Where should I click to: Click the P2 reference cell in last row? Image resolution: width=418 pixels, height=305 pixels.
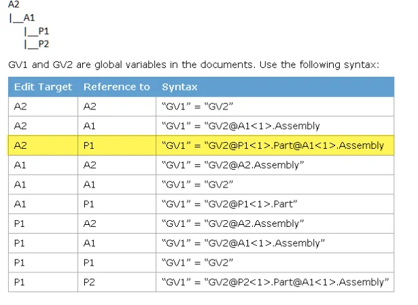click(x=90, y=282)
